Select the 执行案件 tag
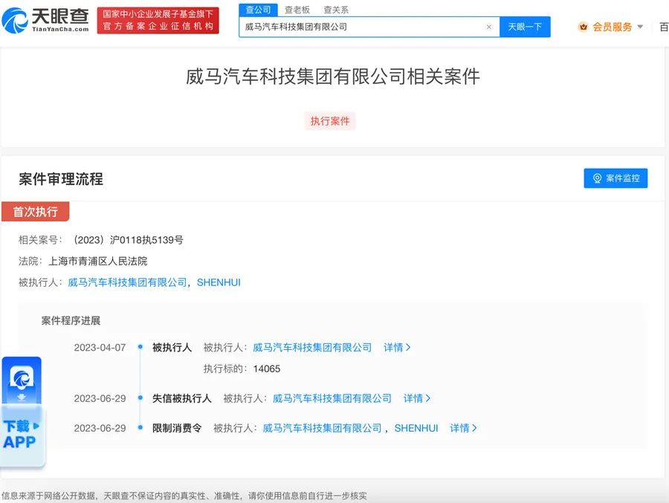The width and height of the screenshot is (669, 503). [330, 121]
